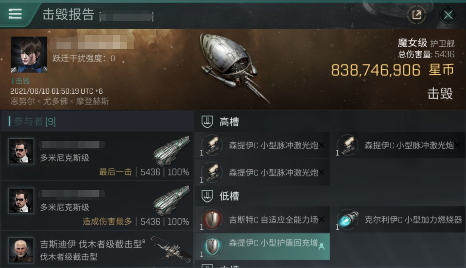Viewport: 466px width, 268px height.
Task: Select the 吉斯迪伊 伐木者级截击型 participant entry
Action: pyautogui.click(x=97, y=249)
